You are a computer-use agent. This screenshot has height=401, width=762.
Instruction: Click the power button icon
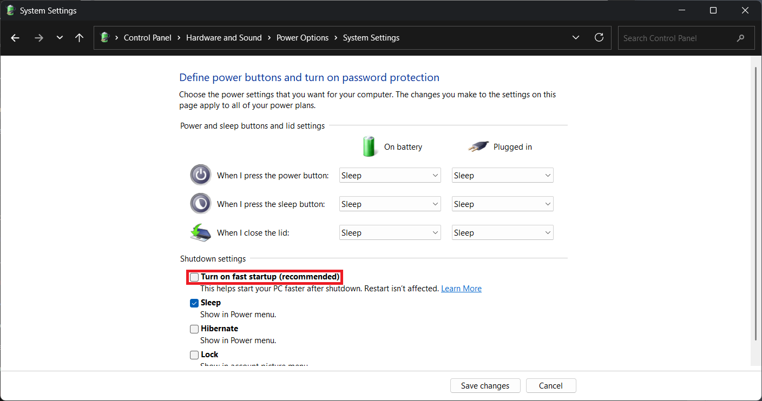pyautogui.click(x=200, y=175)
